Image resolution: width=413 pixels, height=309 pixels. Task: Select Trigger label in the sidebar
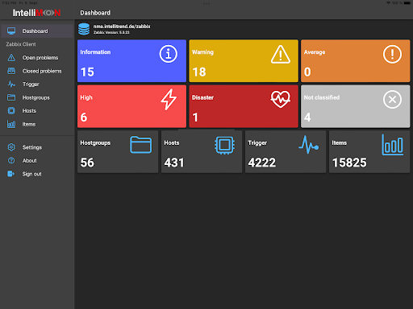click(31, 84)
